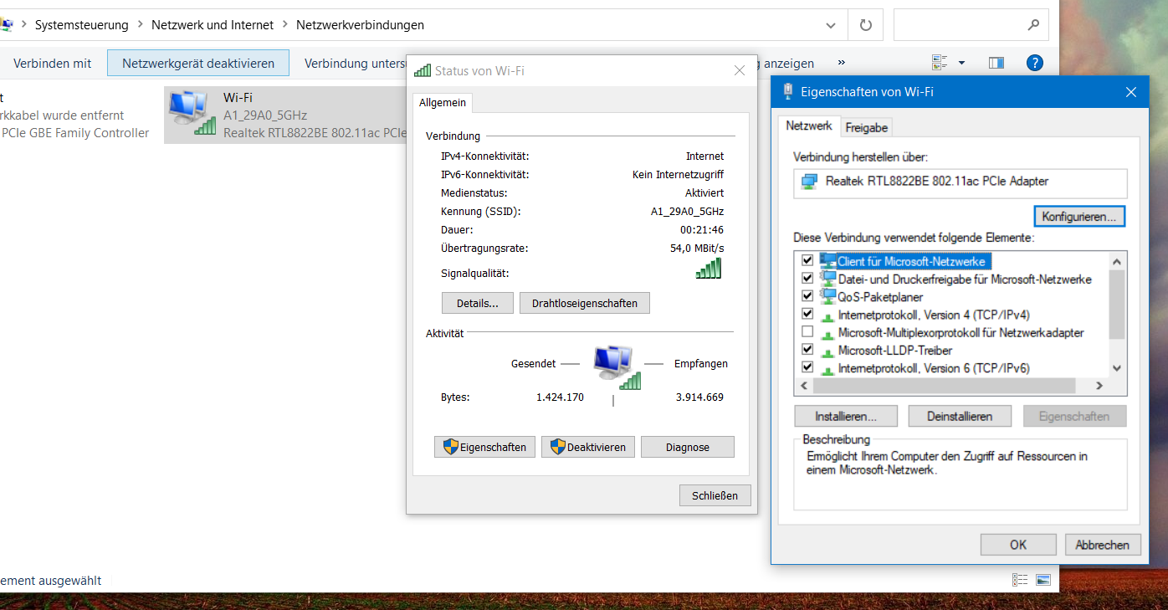Click Installieren... button
The width and height of the screenshot is (1168, 610).
[846, 416]
